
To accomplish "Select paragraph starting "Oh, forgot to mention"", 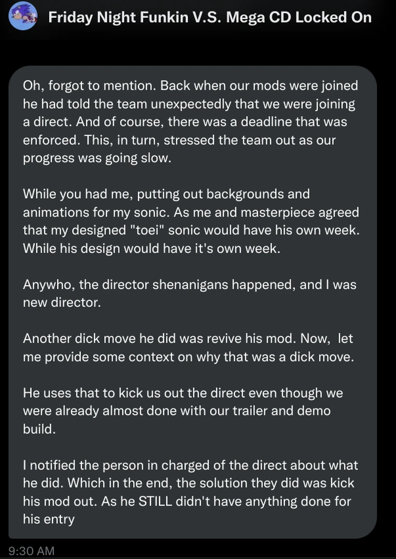I will pos(190,122).
